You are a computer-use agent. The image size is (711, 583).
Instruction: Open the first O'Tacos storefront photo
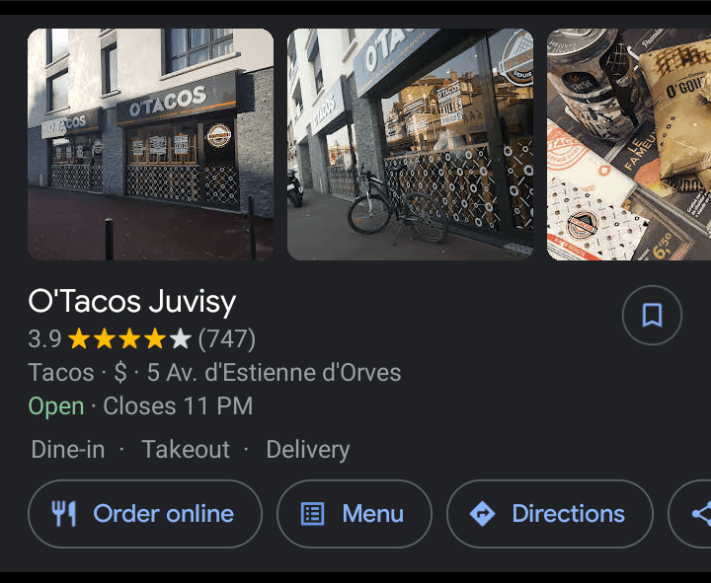click(x=150, y=144)
